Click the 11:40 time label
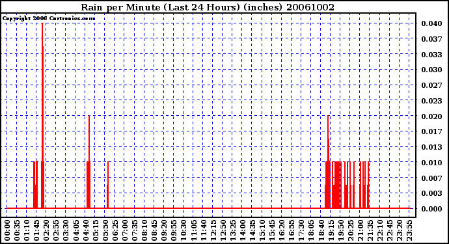 click(x=203, y=230)
